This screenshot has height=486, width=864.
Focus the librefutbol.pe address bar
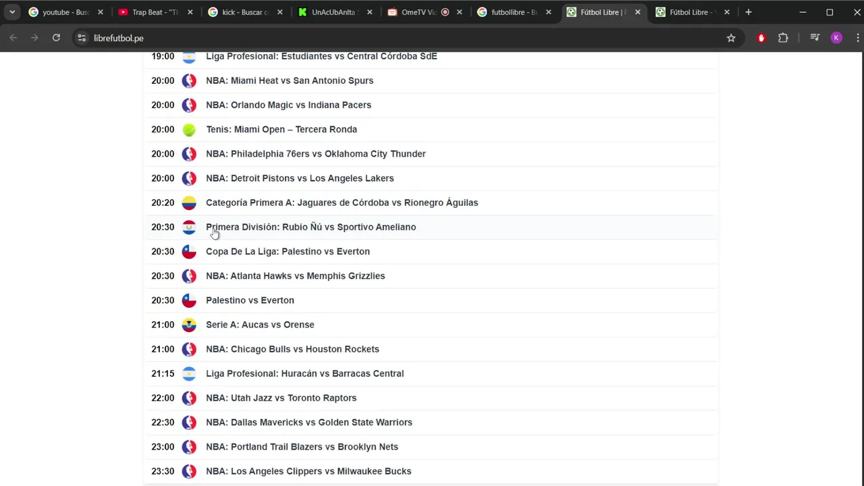[x=405, y=38]
